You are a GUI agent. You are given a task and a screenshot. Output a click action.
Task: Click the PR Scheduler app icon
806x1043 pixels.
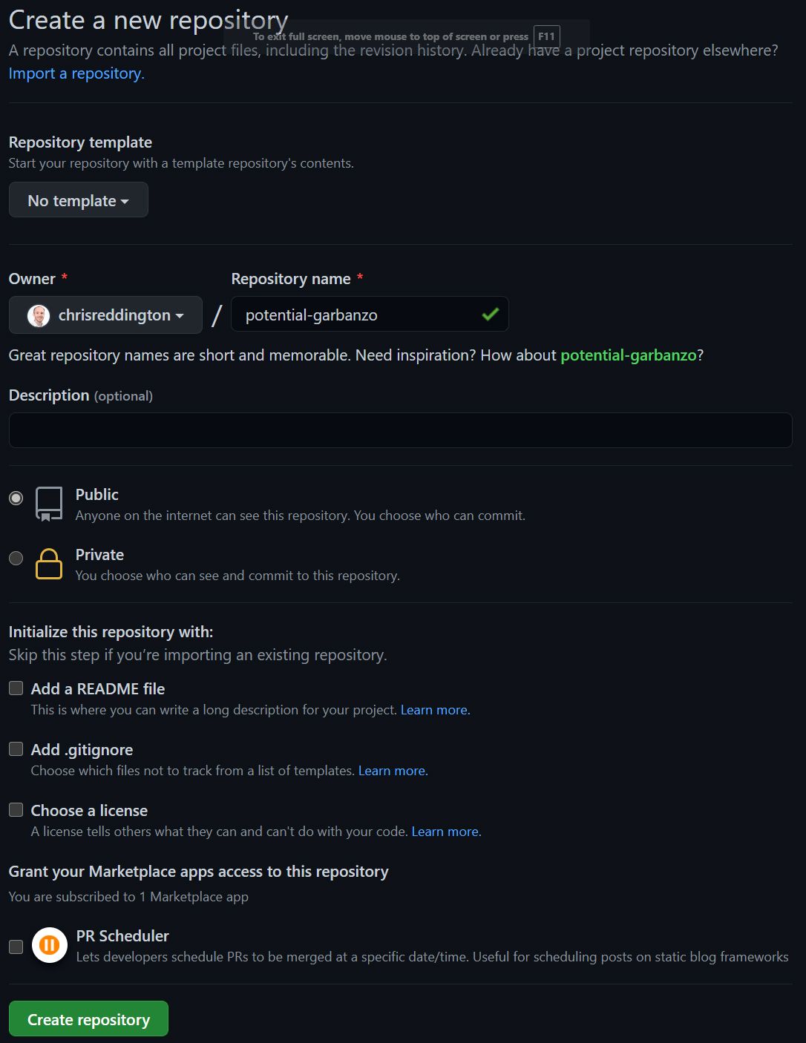tap(48, 945)
